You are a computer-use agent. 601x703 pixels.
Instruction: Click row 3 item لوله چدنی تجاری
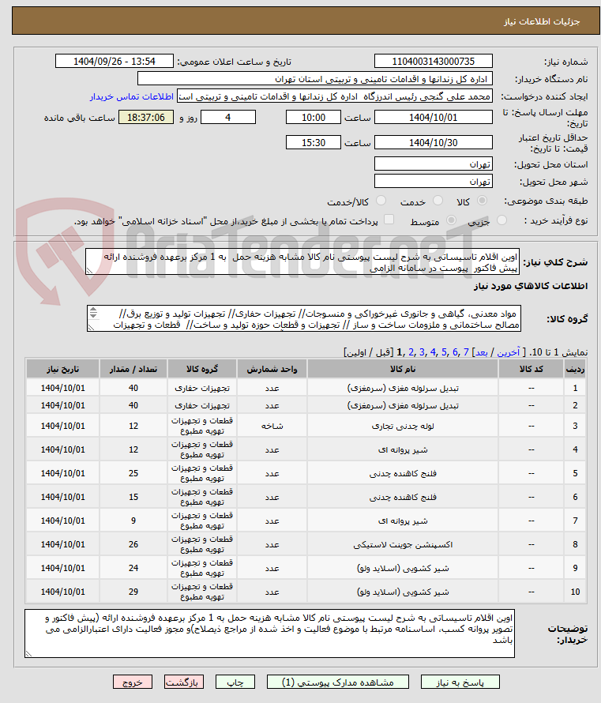[403, 426]
